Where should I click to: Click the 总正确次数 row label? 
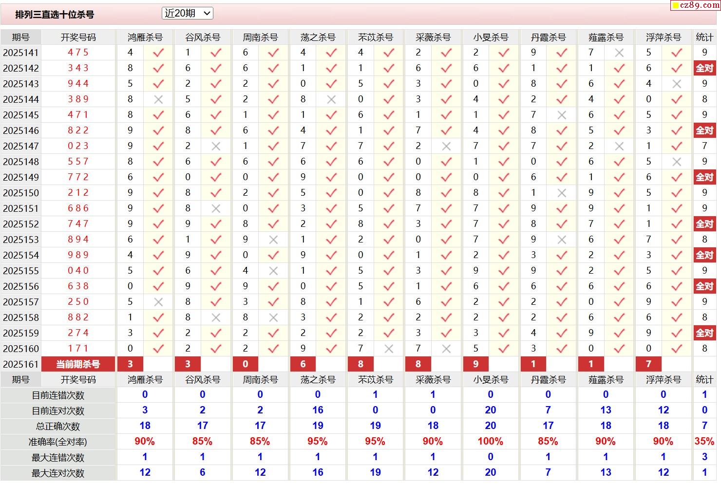coord(58,427)
